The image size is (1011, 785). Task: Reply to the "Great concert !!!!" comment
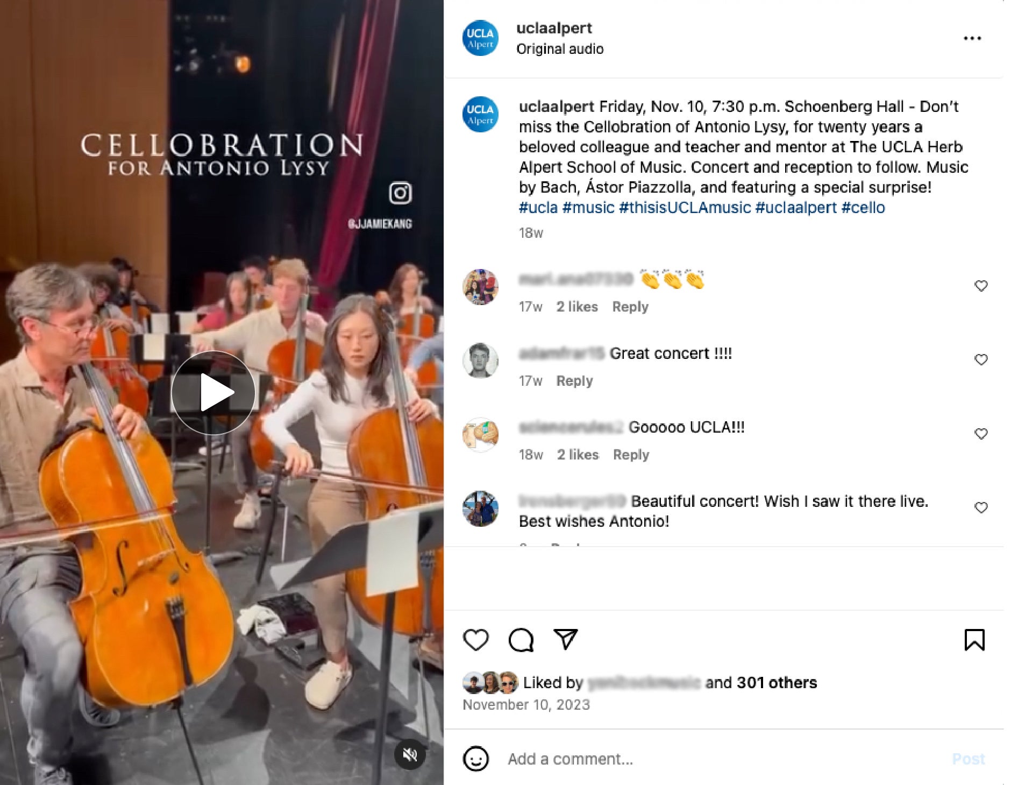574,381
